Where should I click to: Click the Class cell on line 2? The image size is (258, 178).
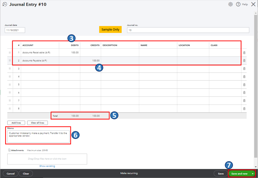(225, 61)
